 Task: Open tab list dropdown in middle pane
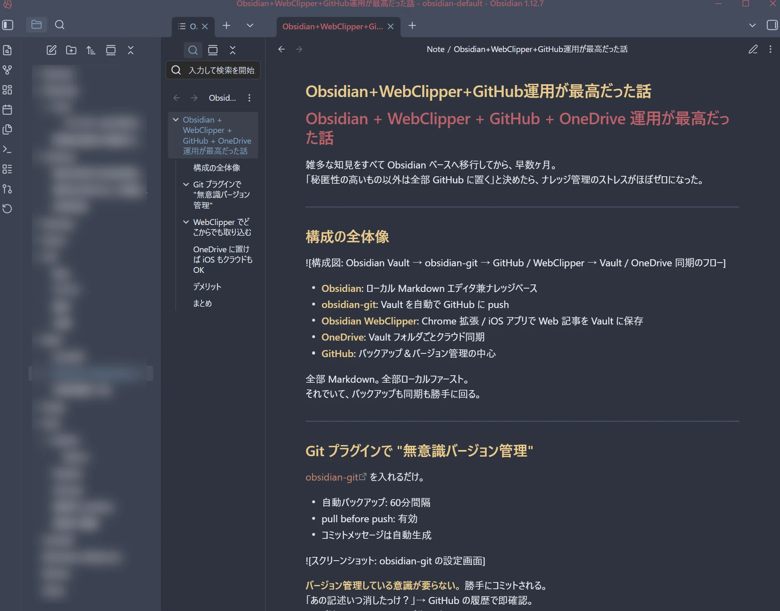point(250,26)
